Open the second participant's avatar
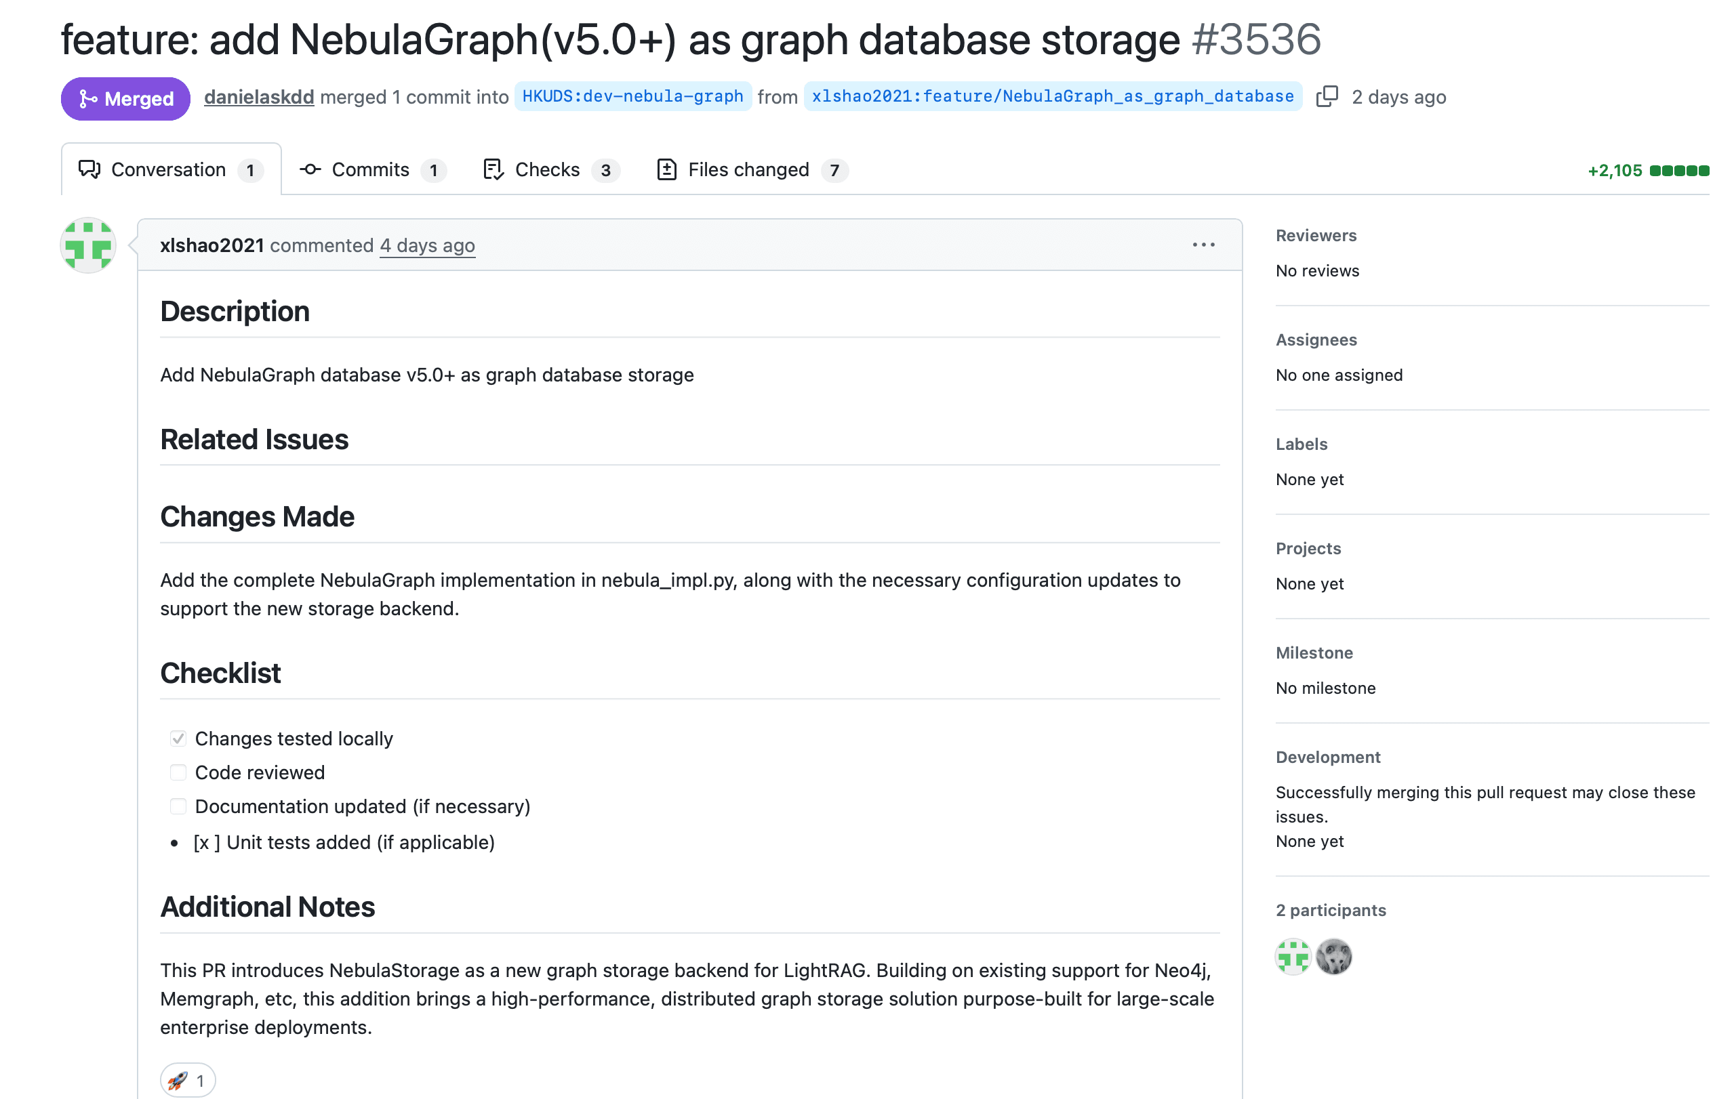This screenshot has width=1734, height=1099. click(x=1333, y=957)
